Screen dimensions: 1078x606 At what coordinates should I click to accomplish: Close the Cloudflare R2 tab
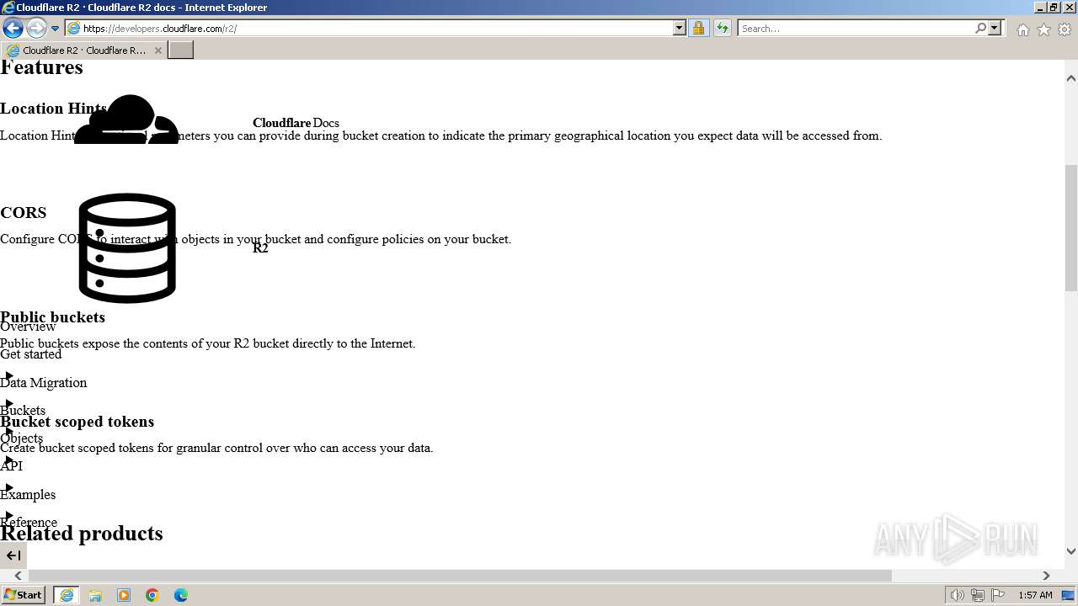(158, 50)
